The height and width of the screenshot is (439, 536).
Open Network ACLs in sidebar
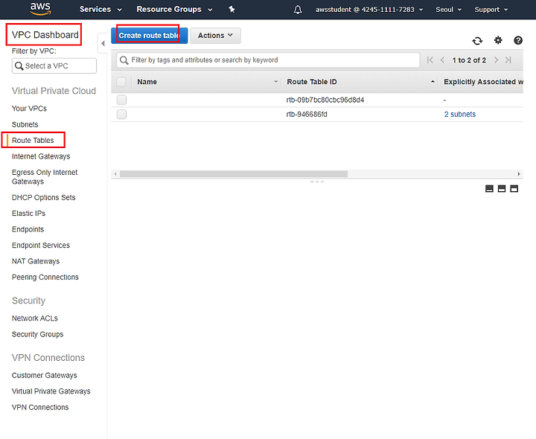tap(34, 318)
